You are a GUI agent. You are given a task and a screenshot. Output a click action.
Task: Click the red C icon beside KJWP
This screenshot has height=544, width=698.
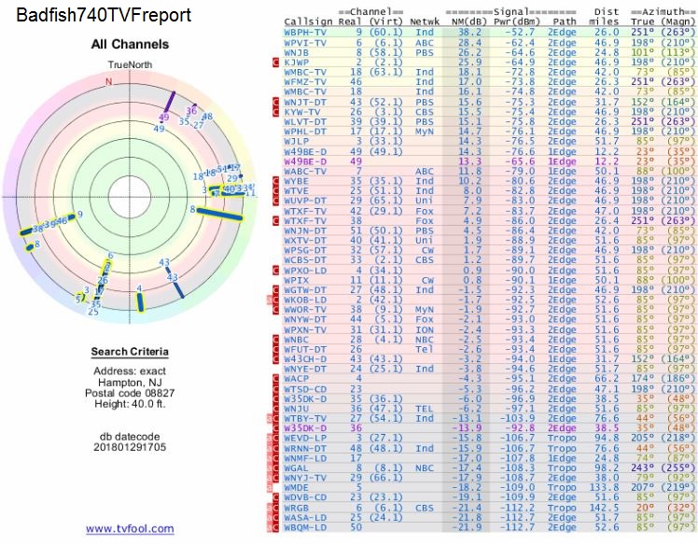coord(275,63)
